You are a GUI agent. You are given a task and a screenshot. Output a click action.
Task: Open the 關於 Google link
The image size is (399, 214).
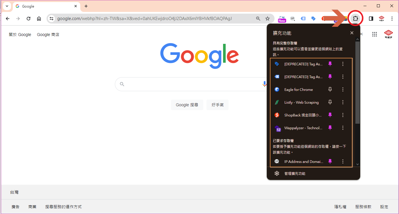click(20, 35)
